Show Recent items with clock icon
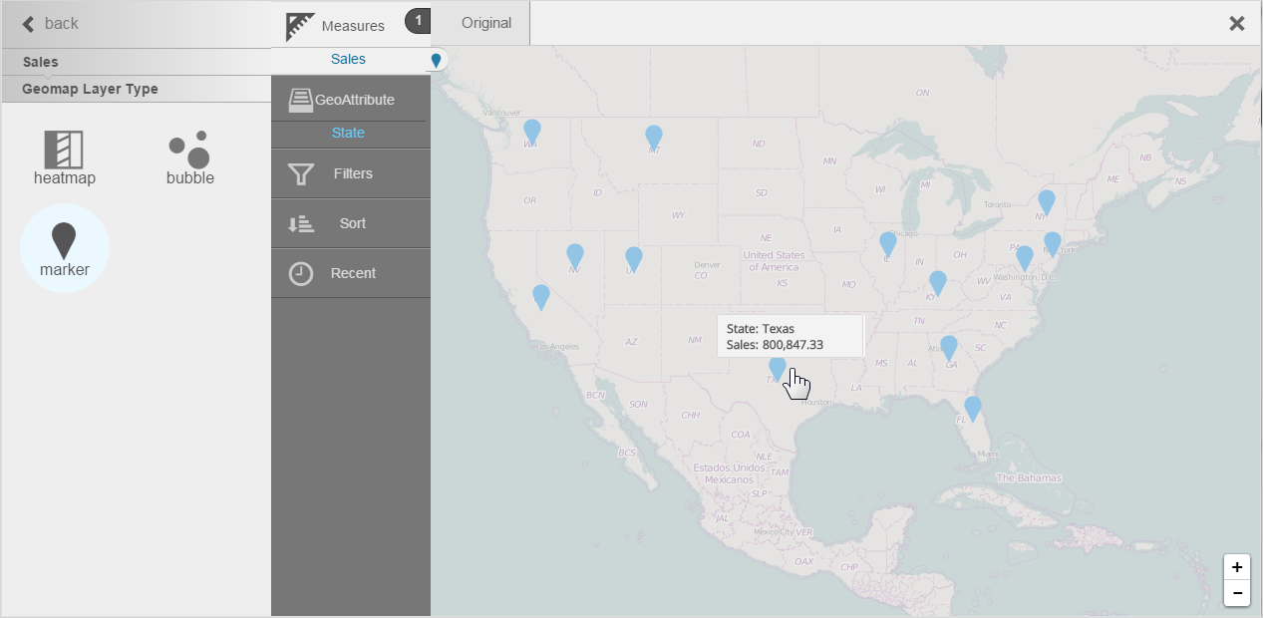The height and width of the screenshot is (618, 1263). 351,274
